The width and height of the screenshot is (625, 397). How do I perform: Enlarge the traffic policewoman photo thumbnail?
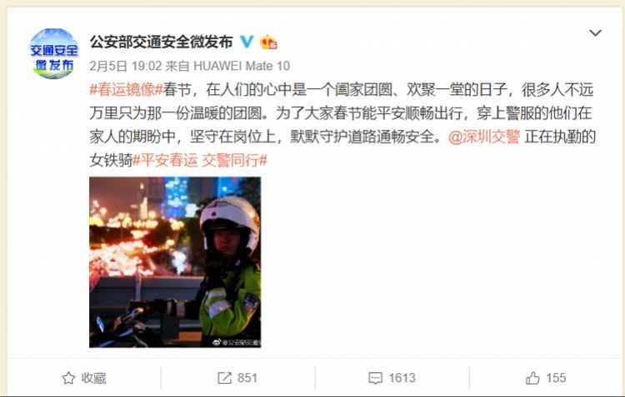[x=175, y=262]
